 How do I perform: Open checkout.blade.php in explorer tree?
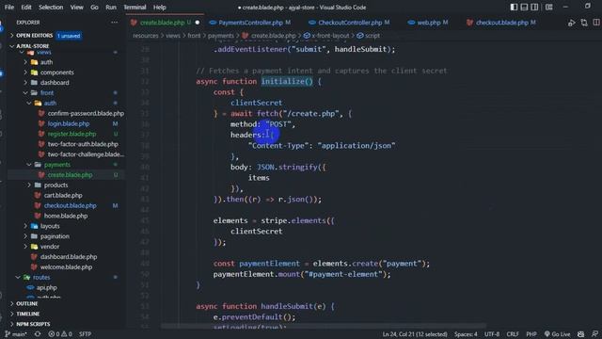[70, 205]
